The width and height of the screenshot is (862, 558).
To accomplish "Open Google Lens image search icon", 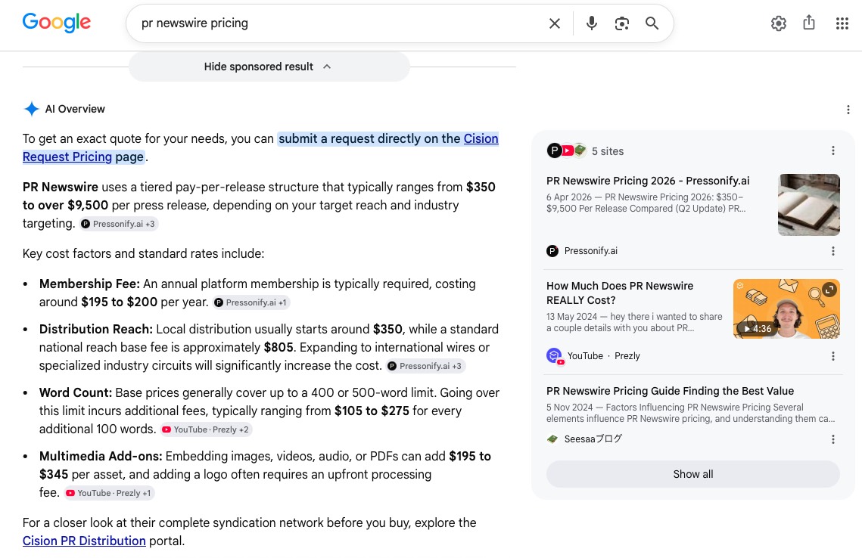I will click(622, 23).
